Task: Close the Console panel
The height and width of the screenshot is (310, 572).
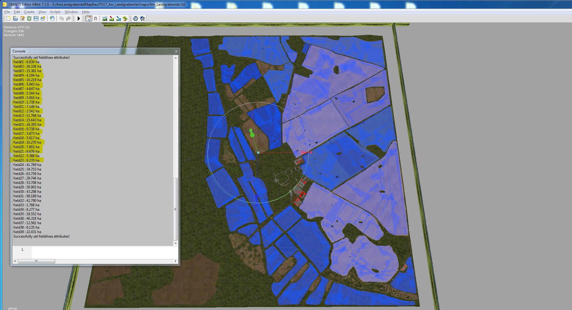Action: (176, 51)
